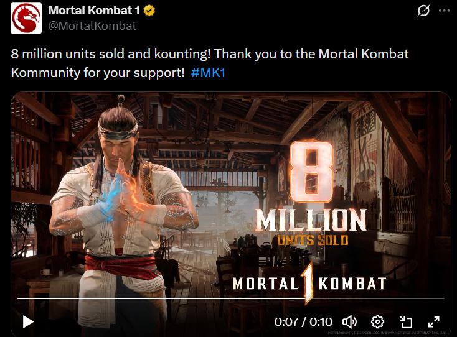Open the #MK1 hashtag

coord(208,73)
